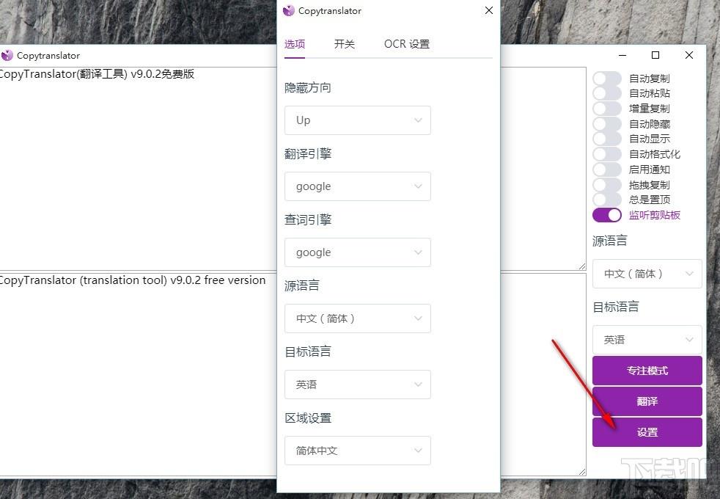Click the resize grip of the source text box

582,266
